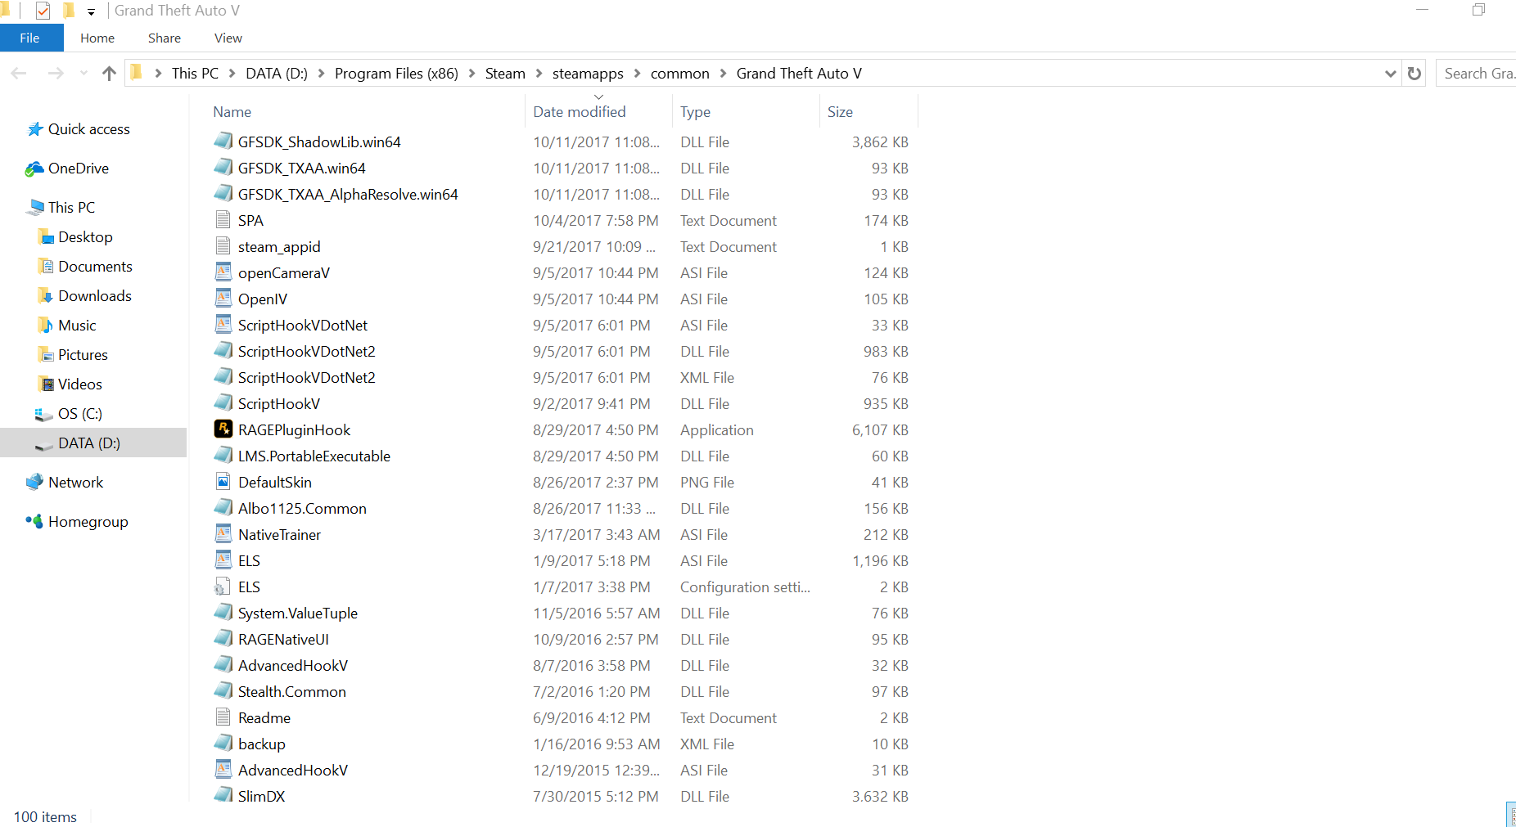
Task: Click the backup XML file icon
Action: 223,743
